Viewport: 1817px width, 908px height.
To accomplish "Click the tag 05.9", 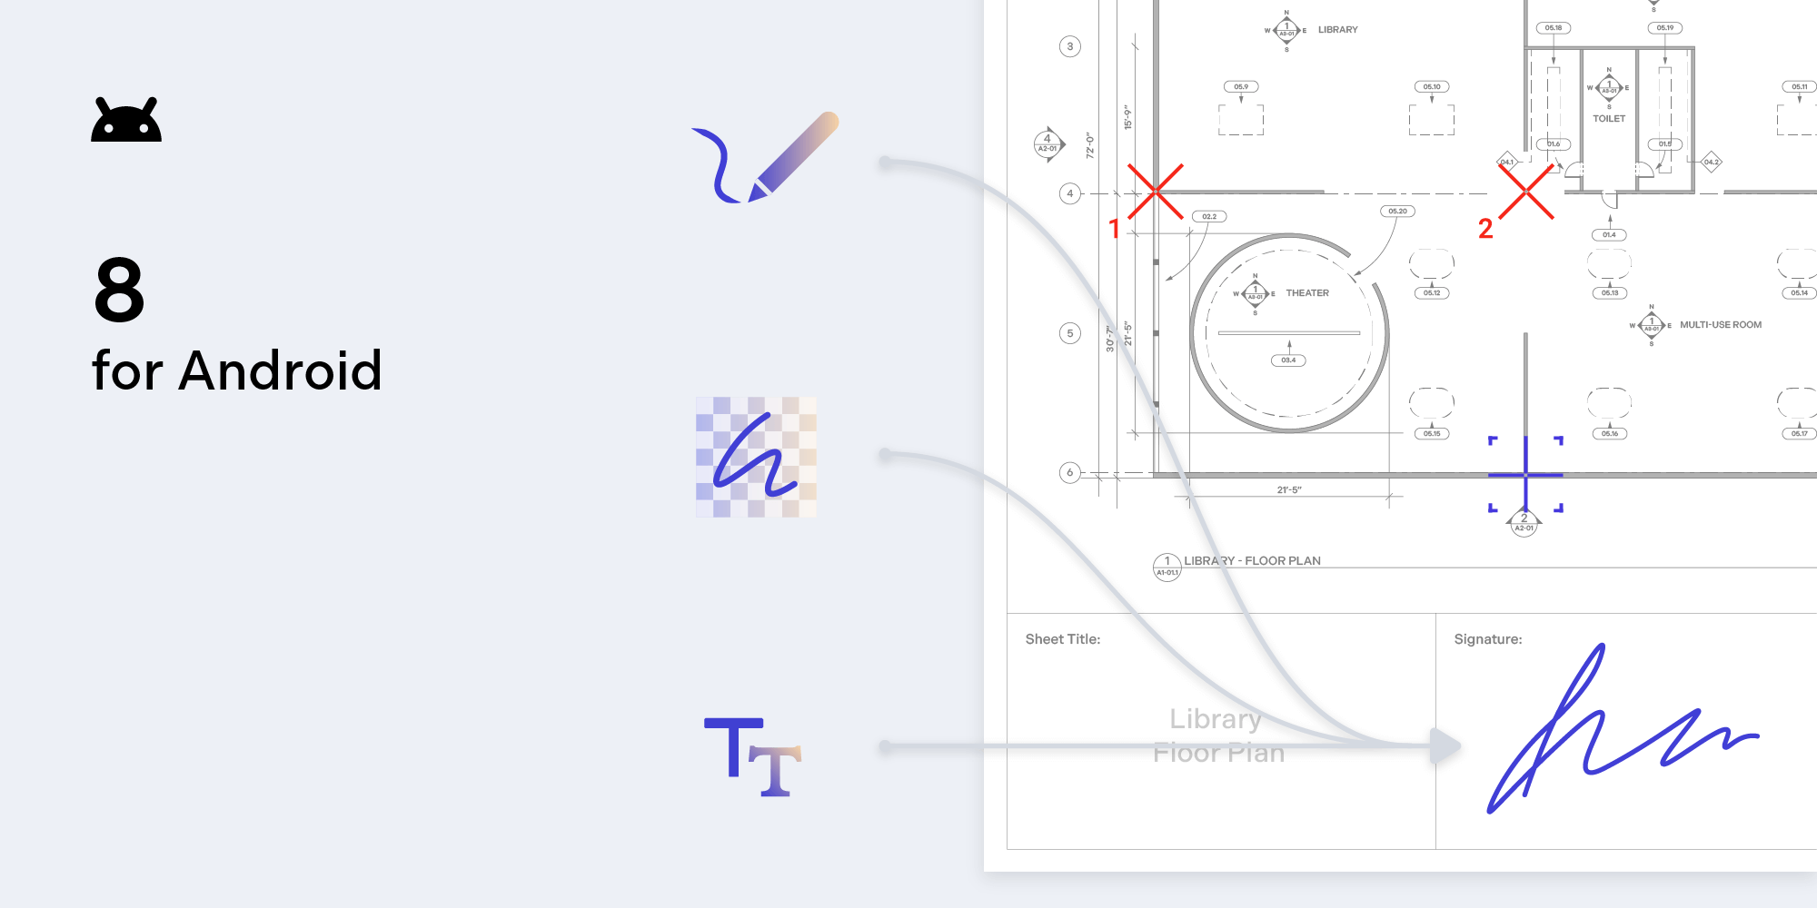I will pyautogui.click(x=1241, y=87).
